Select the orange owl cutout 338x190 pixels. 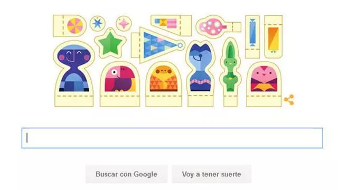coord(164,84)
